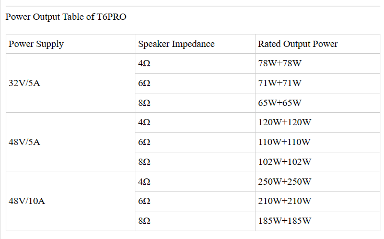This screenshot has height=239, width=384.
Task: Click the 48V/10A power supply cell
Action: (27, 201)
